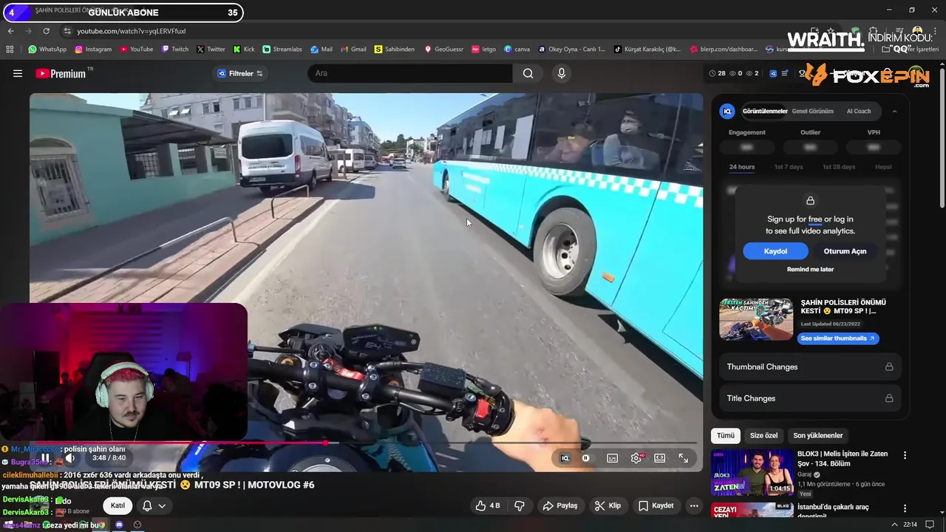The width and height of the screenshot is (946, 532).
Task: Open the Twitter bookmark
Action: pyautogui.click(x=211, y=50)
